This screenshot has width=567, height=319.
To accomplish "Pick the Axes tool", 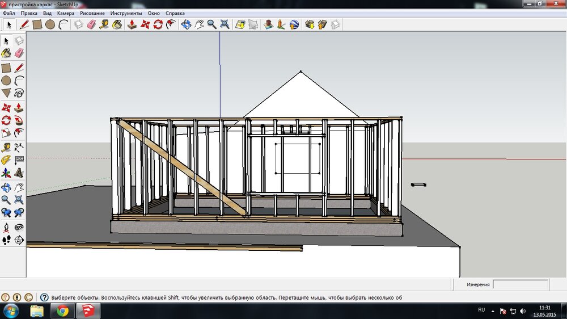I will click(x=6, y=173).
